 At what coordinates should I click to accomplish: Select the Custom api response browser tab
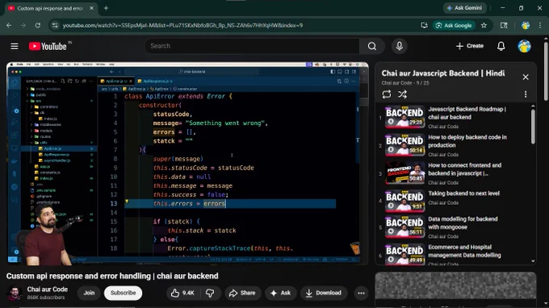(x=50, y=8)
